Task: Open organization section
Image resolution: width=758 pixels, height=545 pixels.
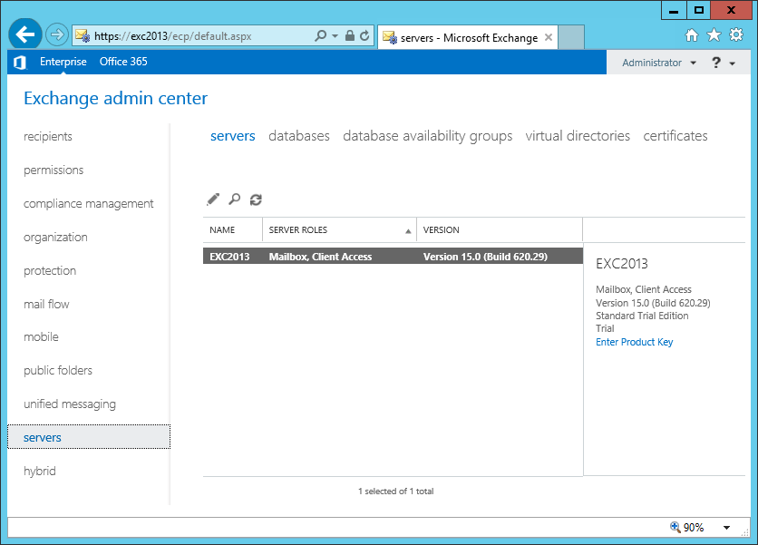Action: pos(55,237)
